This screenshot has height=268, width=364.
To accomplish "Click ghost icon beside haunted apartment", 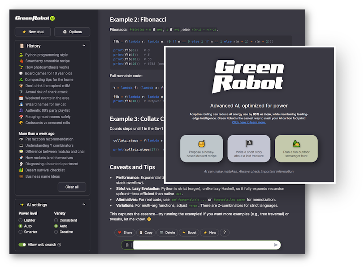I will click(x=21, y=164).
